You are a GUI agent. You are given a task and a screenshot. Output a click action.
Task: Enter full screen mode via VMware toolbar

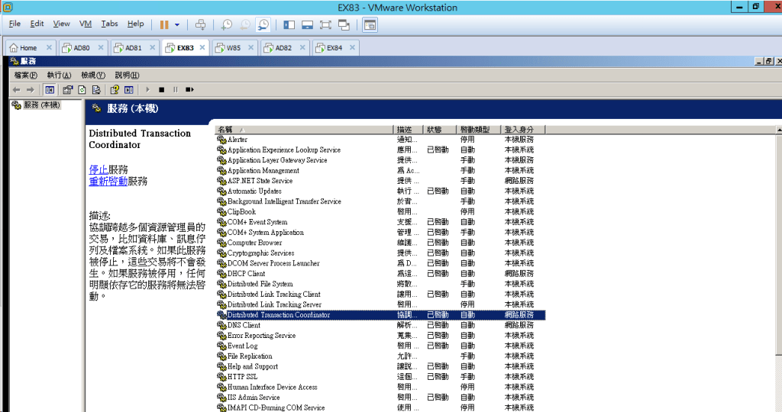click(x=325, y=24)
